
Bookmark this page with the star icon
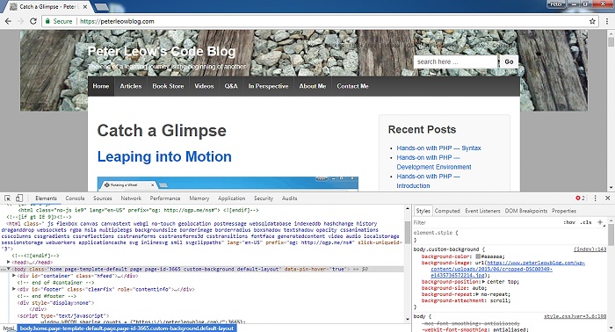pos(592,21)
